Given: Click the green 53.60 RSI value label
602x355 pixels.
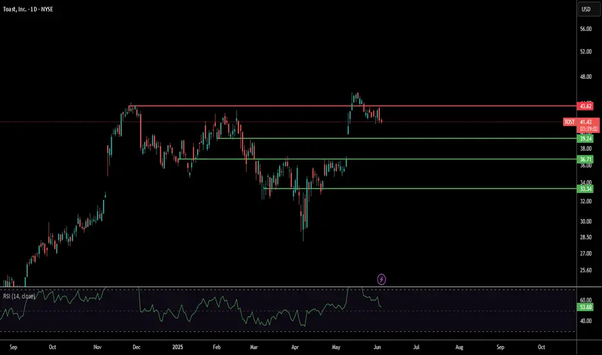Looking at the screenshot, I should (x=586, y=307).
